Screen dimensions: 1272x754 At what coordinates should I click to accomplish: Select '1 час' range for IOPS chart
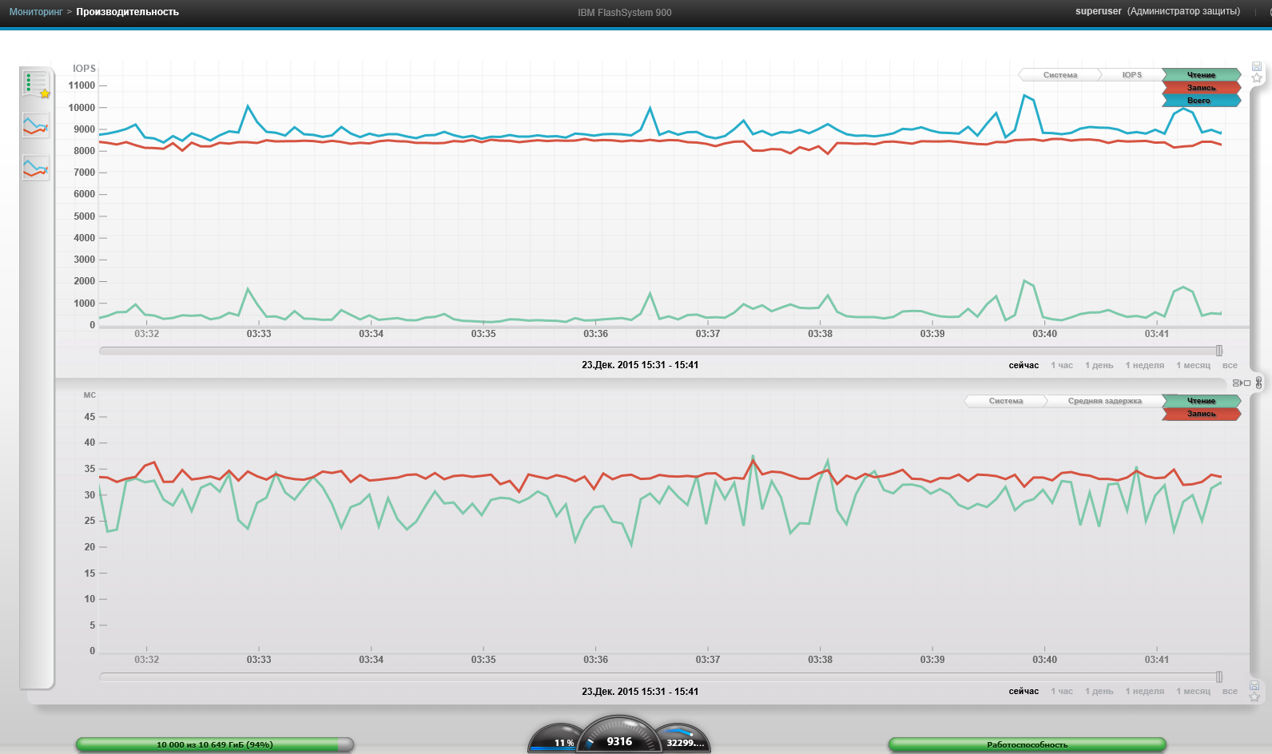1062,365
